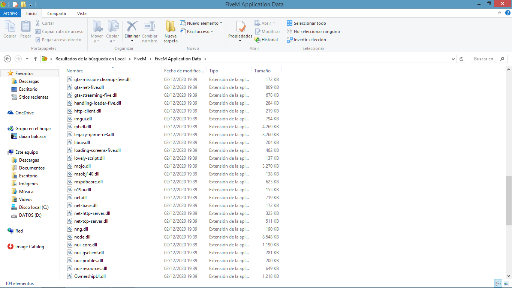Click the search magnifier icon
This screenshot has height=288, width=512.
point(503,59)
